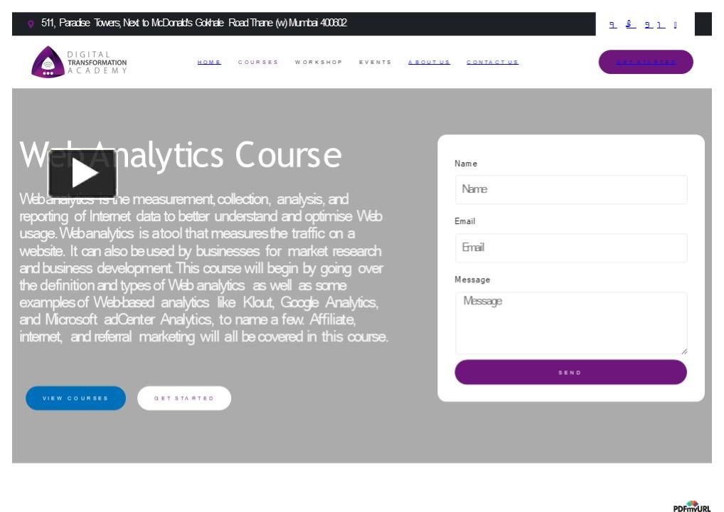Go to the ABOUT US section
Viewport: 724px width, 512px height.
(429, 62)
